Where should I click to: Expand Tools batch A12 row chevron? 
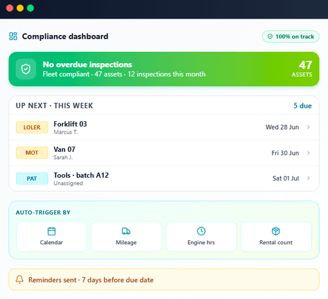pyautogui.click(x=308, y=178)
